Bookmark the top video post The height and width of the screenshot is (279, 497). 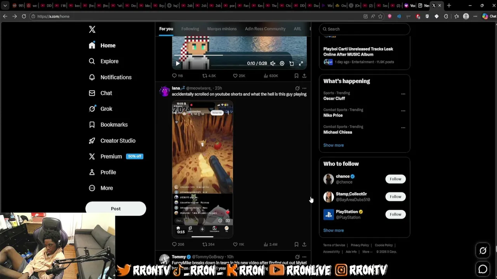[296, 76]
